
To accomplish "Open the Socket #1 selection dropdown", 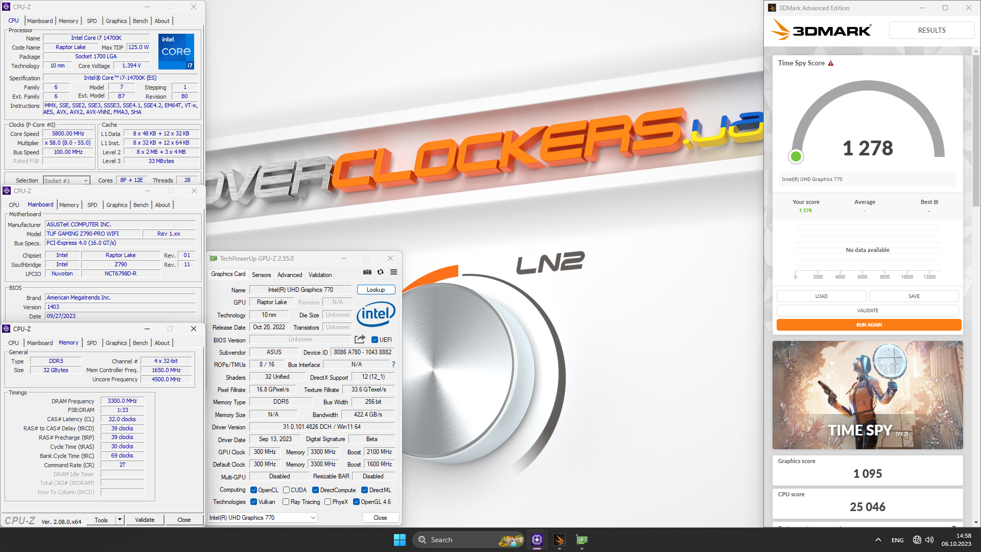I will [x=66, y=180].
